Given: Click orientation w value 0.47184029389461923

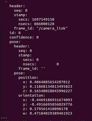Looking at the screenshot, I should 51,113.
